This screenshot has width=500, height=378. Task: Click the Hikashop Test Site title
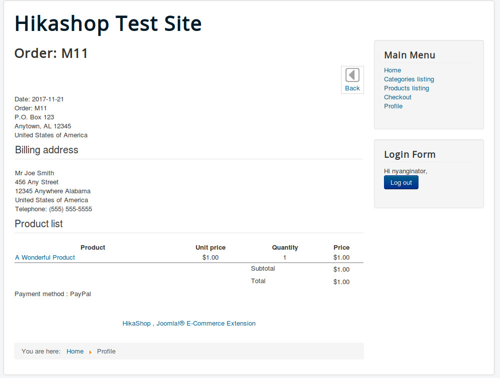108,23
